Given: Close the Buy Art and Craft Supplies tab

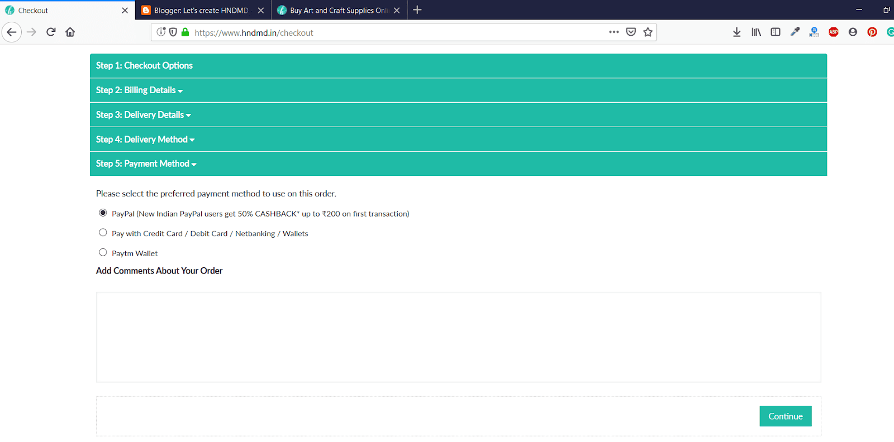Looking at the screenshot, I should tap(397, 10).
